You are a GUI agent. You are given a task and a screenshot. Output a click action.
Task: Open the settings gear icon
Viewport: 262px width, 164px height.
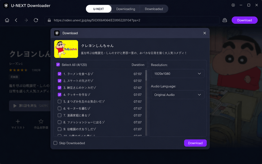tap(233, 5)
